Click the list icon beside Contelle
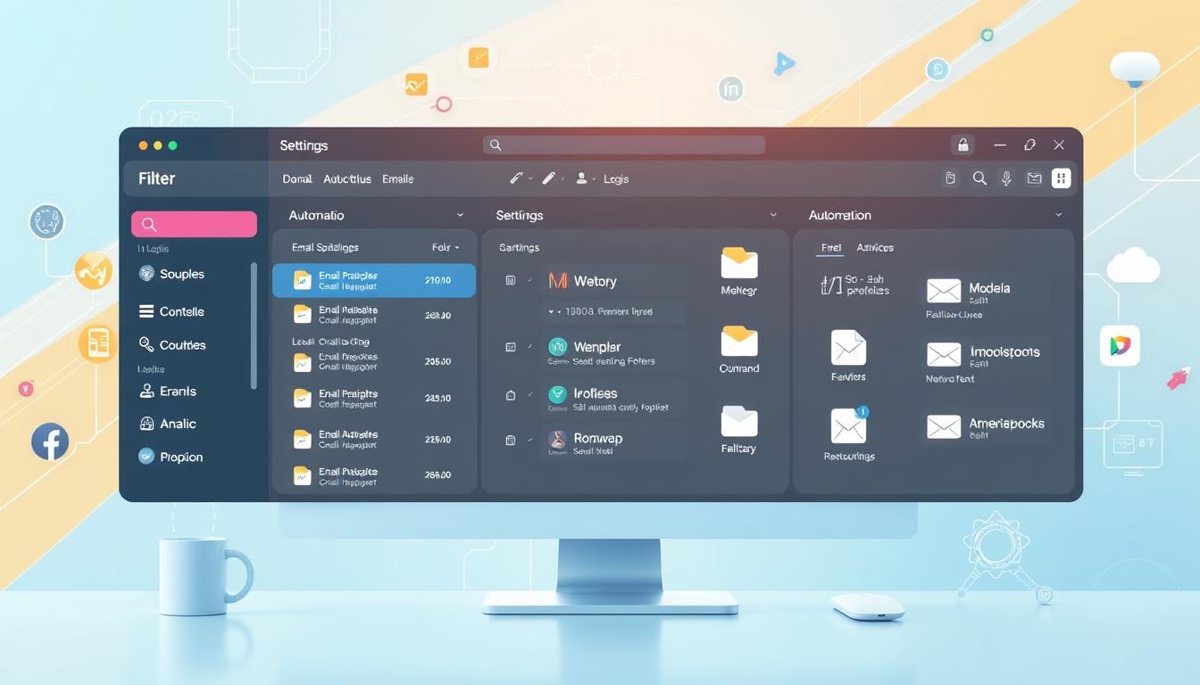 [146, 311]
